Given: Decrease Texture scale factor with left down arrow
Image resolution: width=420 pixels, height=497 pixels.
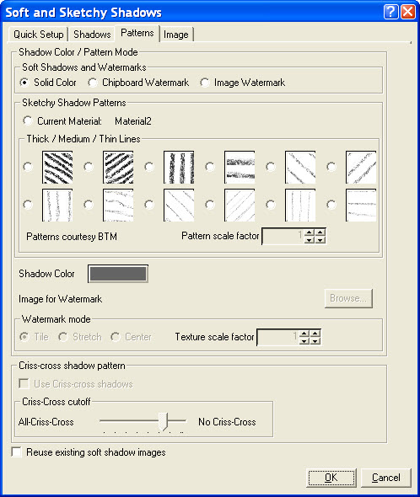Looking at the screenshot, I should [304, 341].
